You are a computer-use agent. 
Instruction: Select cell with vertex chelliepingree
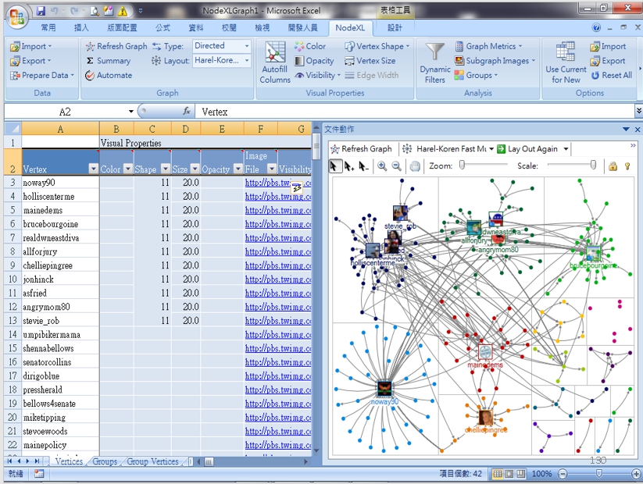pos(60,265)
